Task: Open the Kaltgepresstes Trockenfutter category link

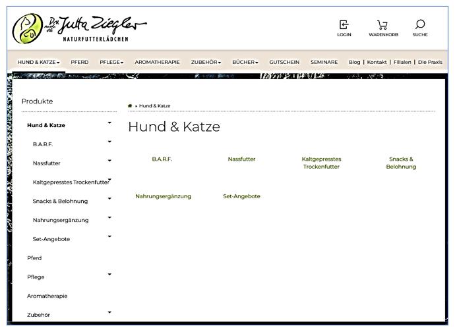Action: coord(321,163)
